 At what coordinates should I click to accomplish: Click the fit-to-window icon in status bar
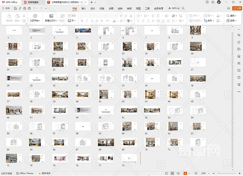coord(196,173)
